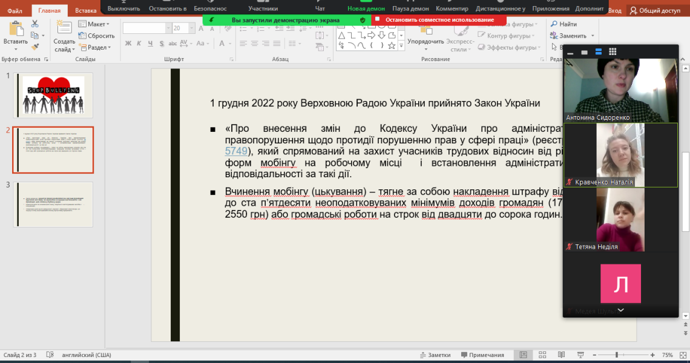Switch to reading view
Image resolution: width=690 pixels, height=363 pixels.
pyautogui.click(x=561, y=355)
